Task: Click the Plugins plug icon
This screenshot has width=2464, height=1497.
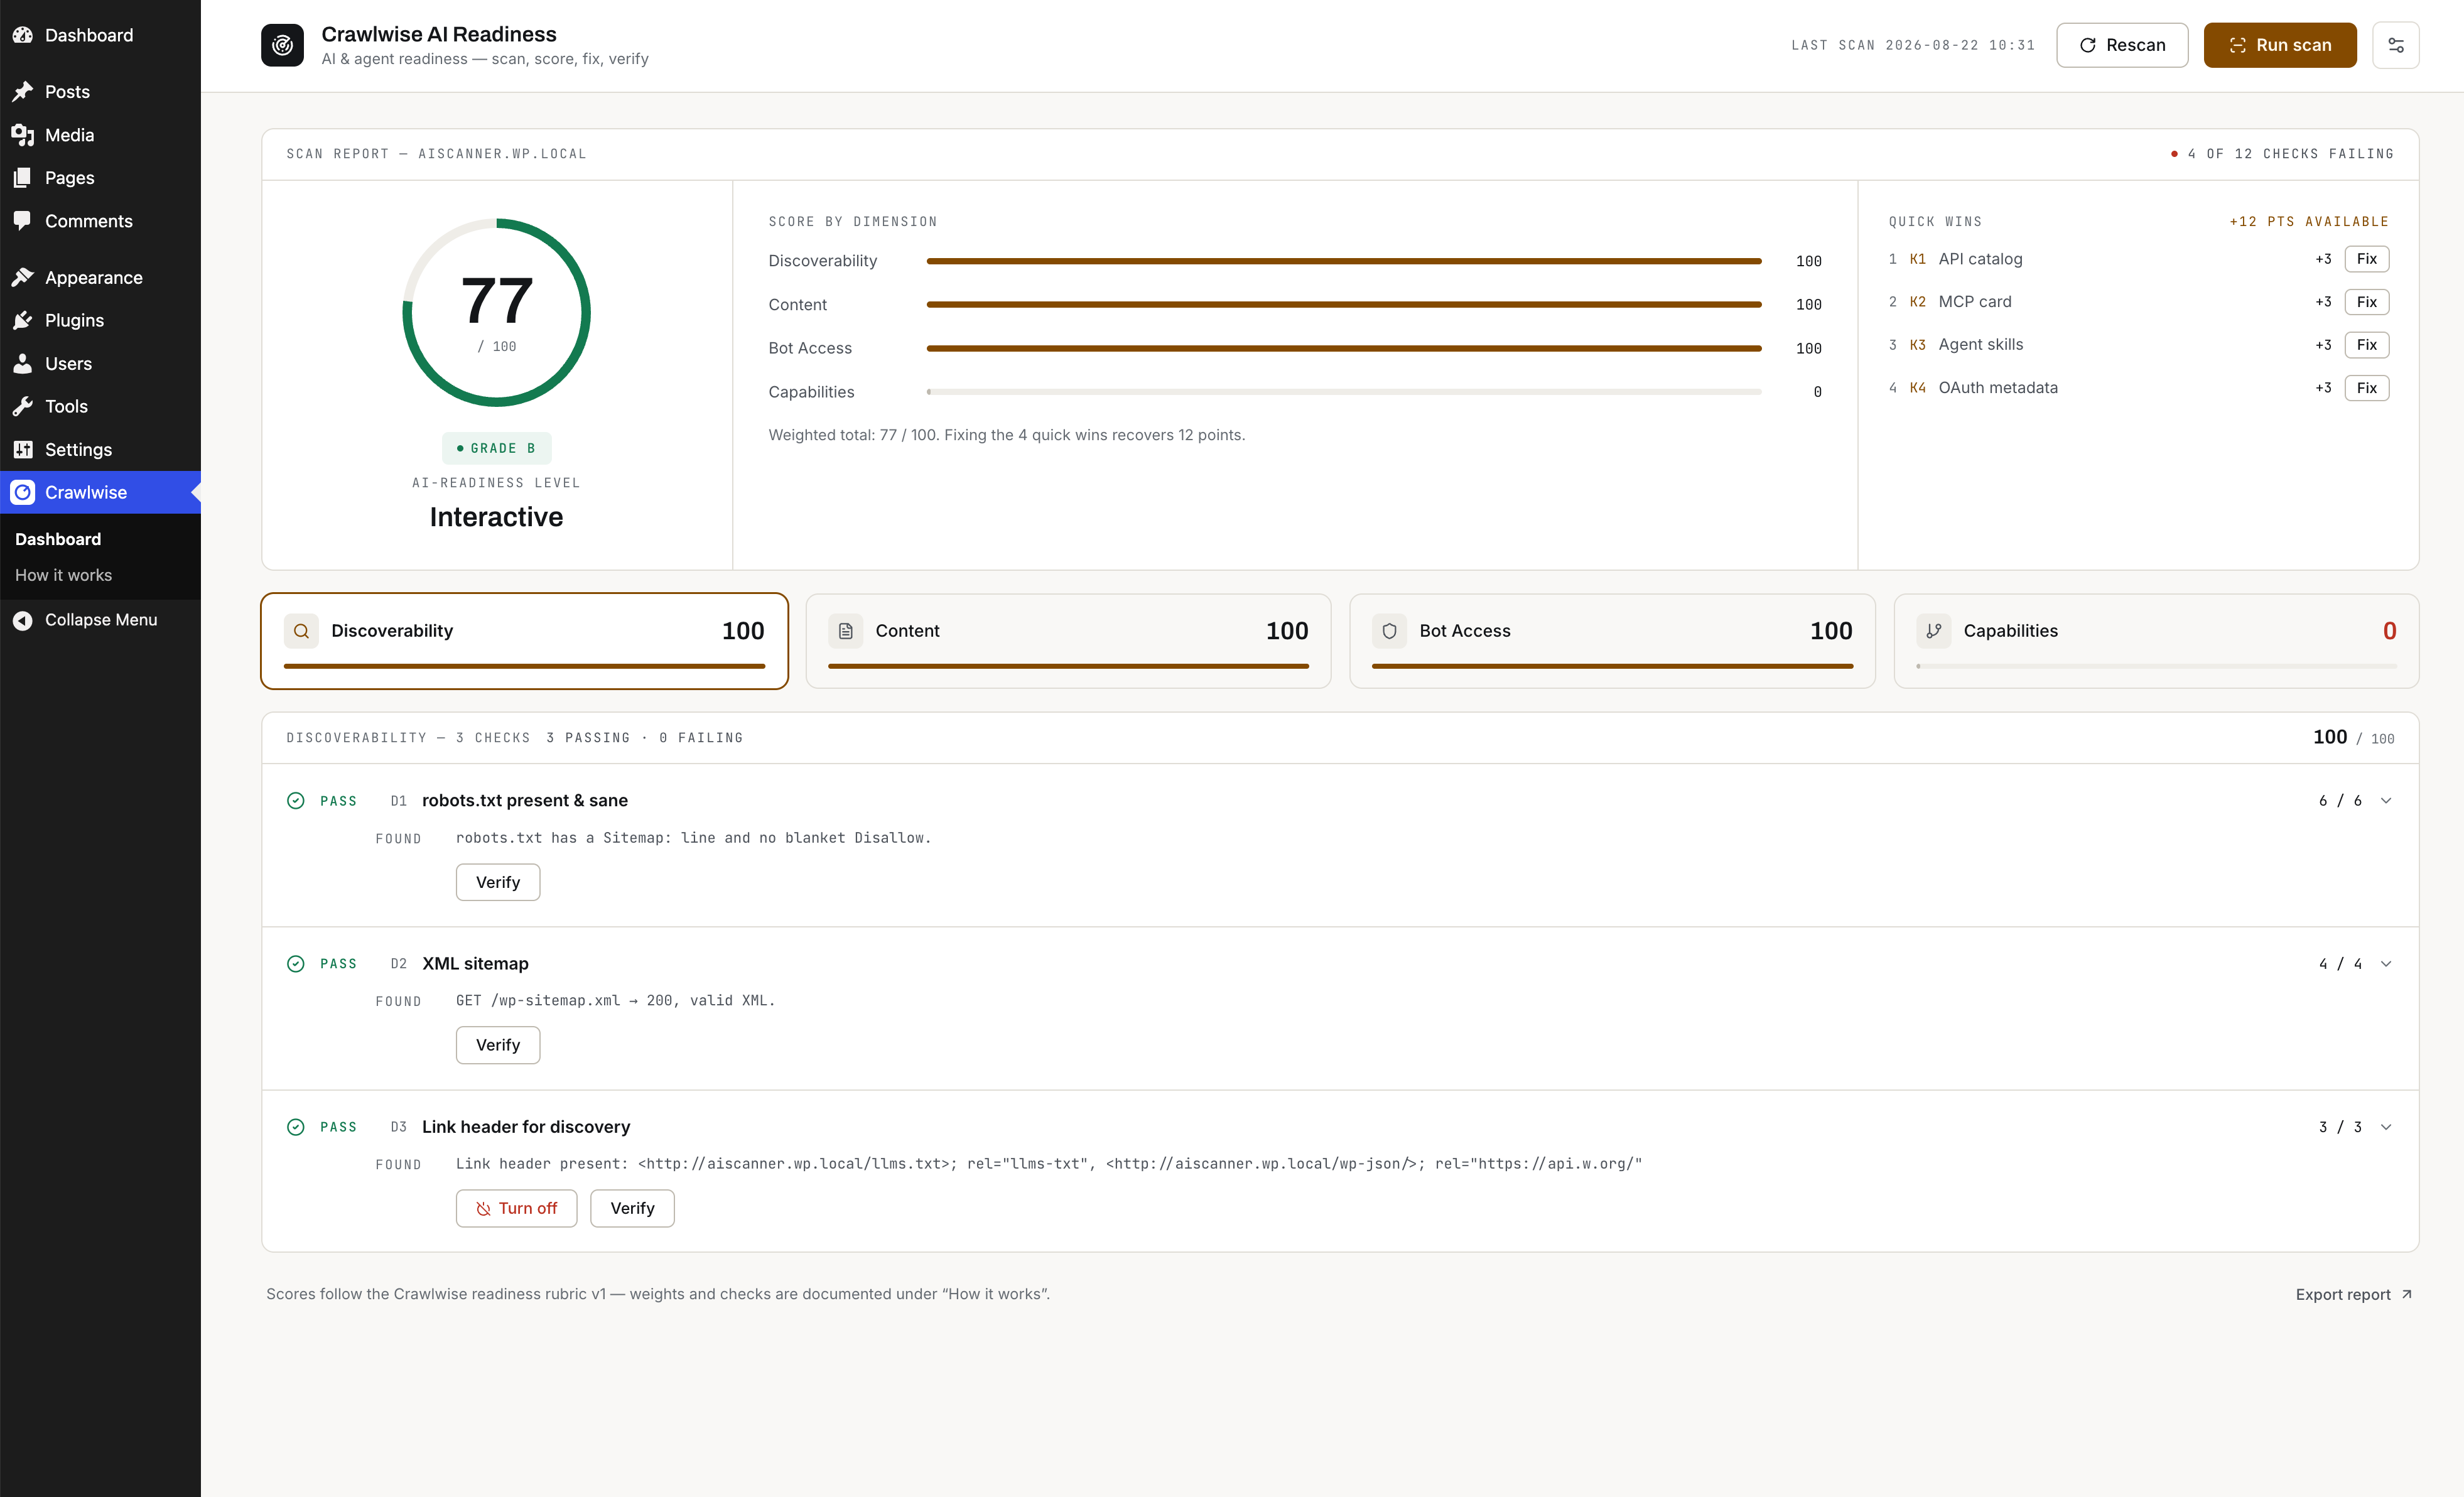Action: coord(22,320)
